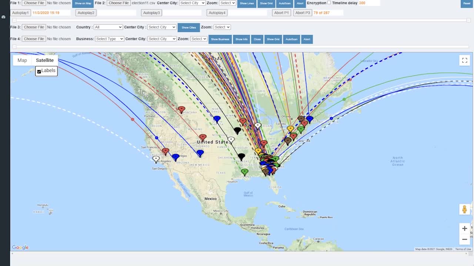Click the brown marker near Ottawa
This screenshot has height=266, width=474.
click(x=301, y=119)
